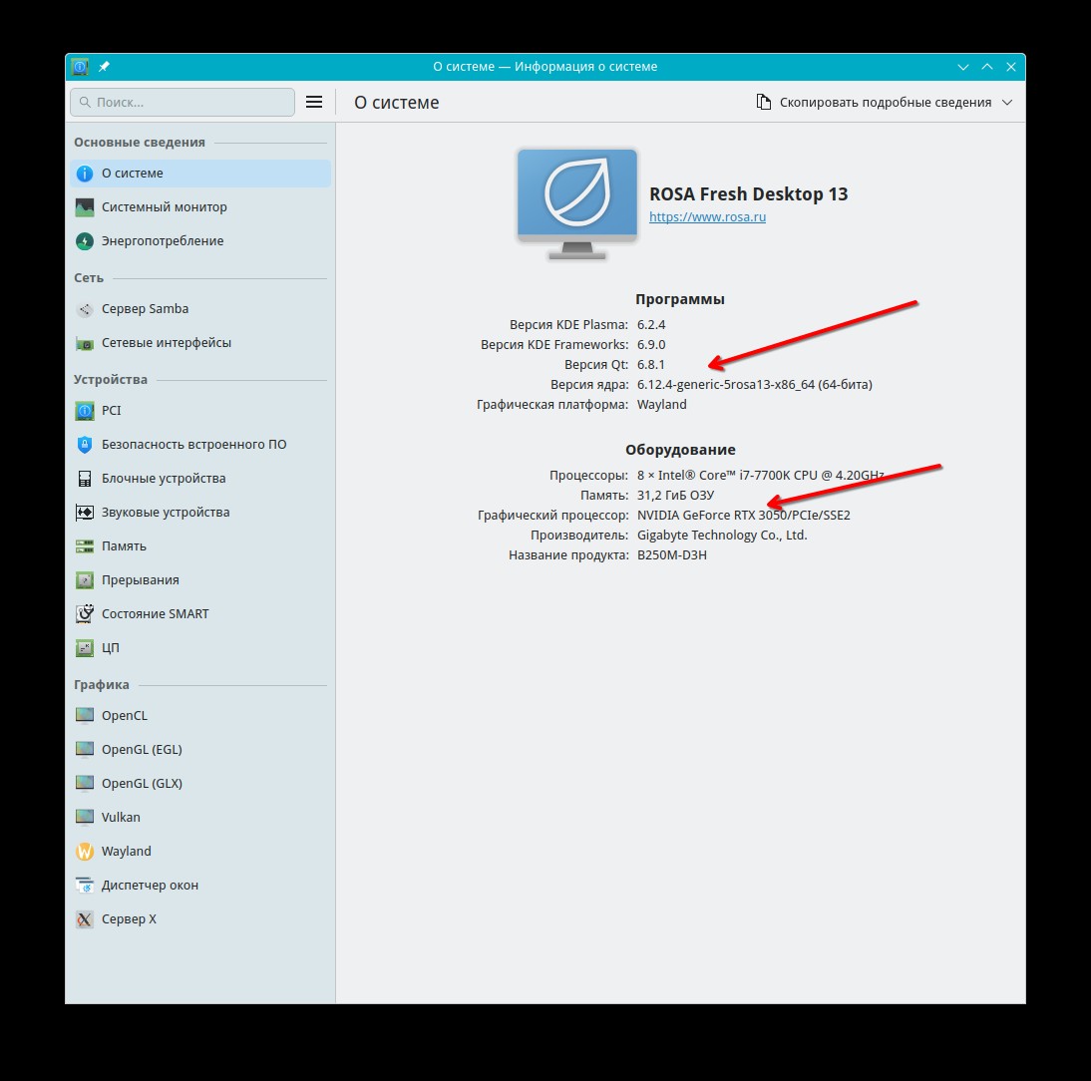Viewport: 1091px width, 1081px height.
Task: Select the «О системе» info icon
Action: coord(84,174)
